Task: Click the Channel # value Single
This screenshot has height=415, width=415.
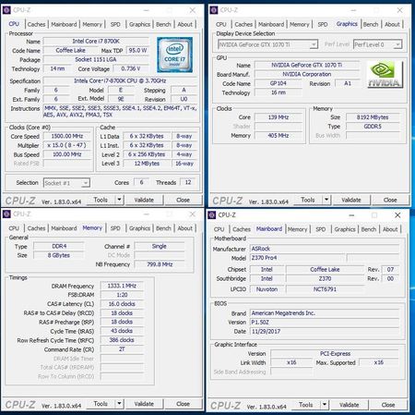Action: tap(159, 246)
